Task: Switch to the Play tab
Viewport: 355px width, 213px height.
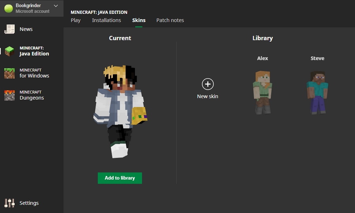Action: point(76,20)
